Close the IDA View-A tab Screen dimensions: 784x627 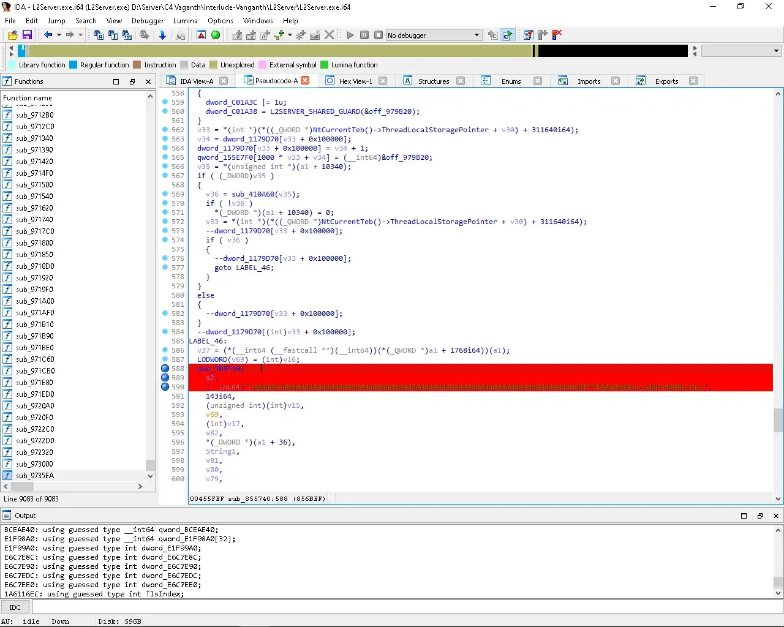coord(224,81)
